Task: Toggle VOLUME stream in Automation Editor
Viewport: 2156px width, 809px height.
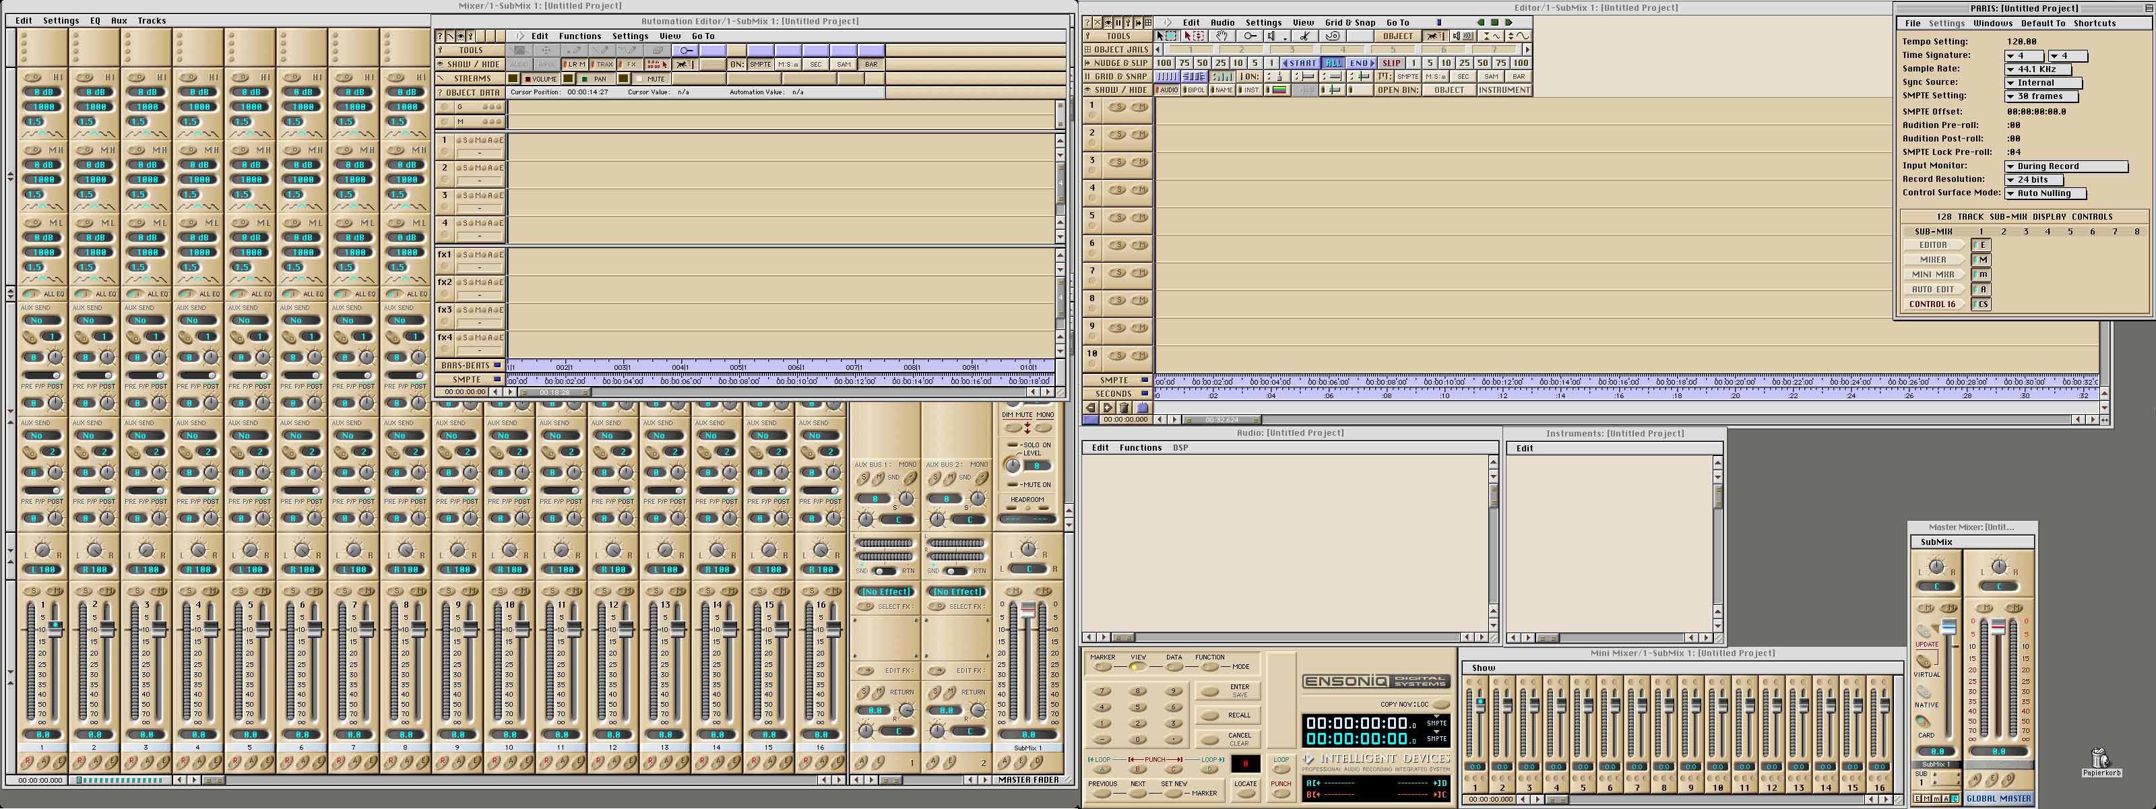Action: 540,79
